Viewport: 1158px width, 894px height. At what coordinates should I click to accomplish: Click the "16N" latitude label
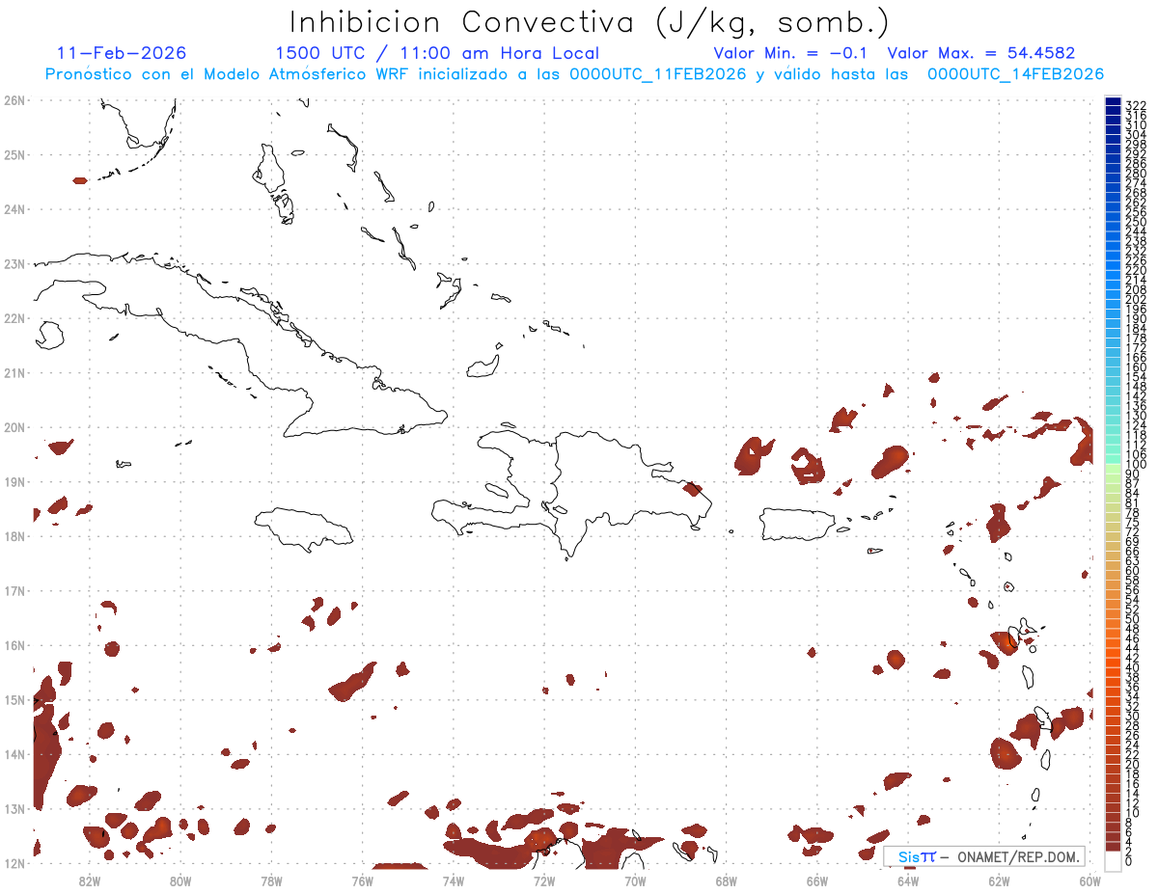point(14,645)
